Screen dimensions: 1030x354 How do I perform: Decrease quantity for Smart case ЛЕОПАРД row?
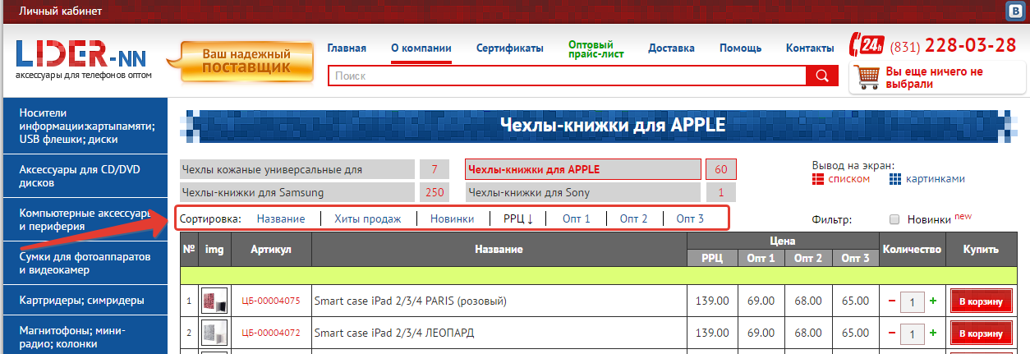[x=892, y=333]
